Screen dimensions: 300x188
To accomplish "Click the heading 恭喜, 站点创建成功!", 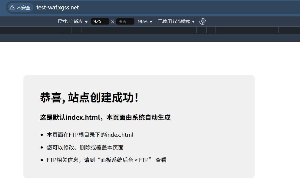I will pos(89,98).
